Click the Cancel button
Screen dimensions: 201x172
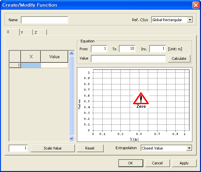(157, 163)
